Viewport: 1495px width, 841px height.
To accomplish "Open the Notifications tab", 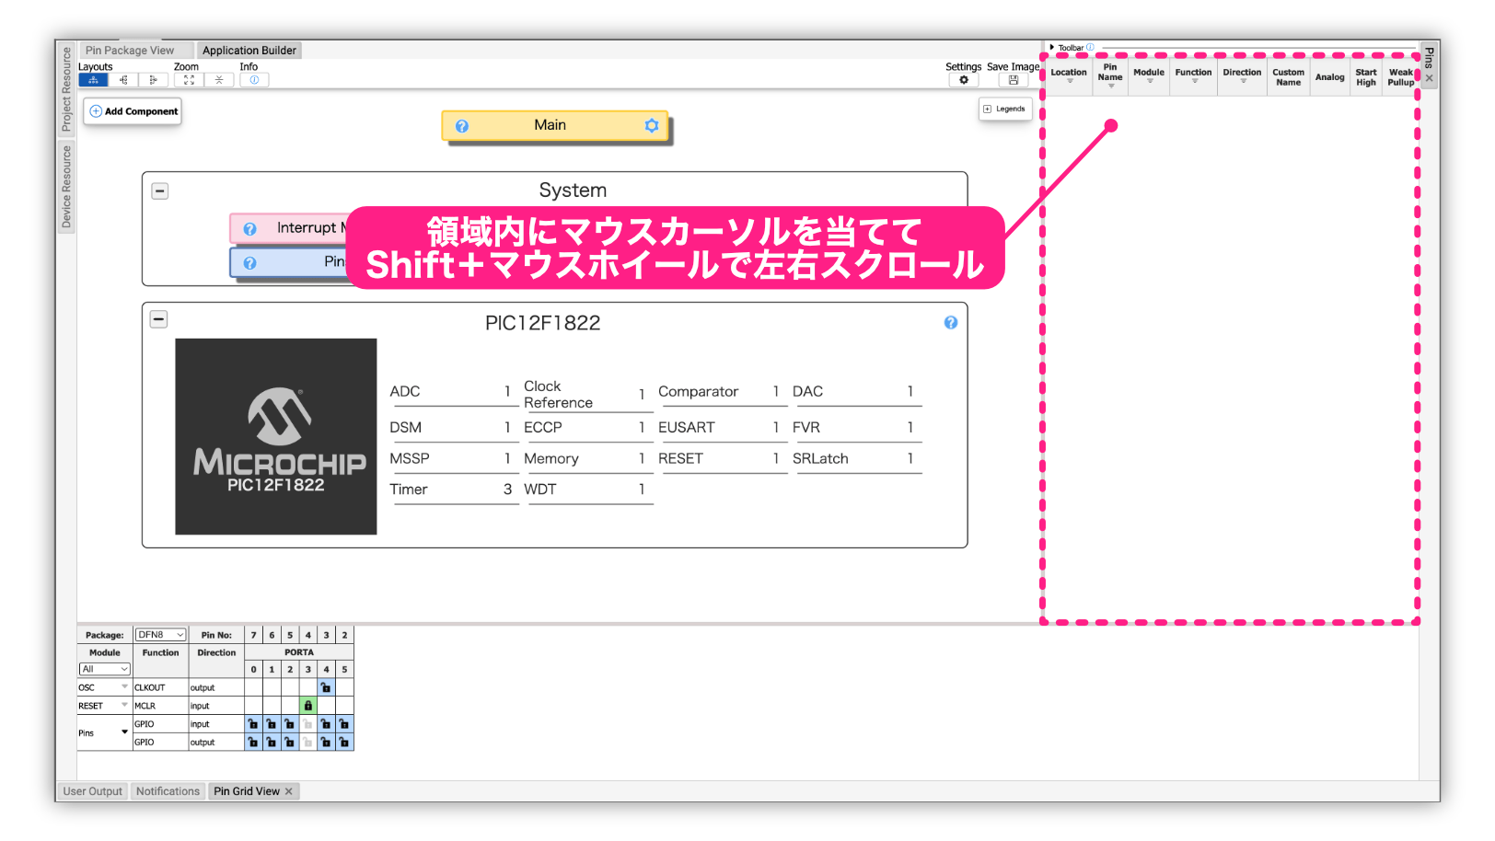I will [168, 790].
